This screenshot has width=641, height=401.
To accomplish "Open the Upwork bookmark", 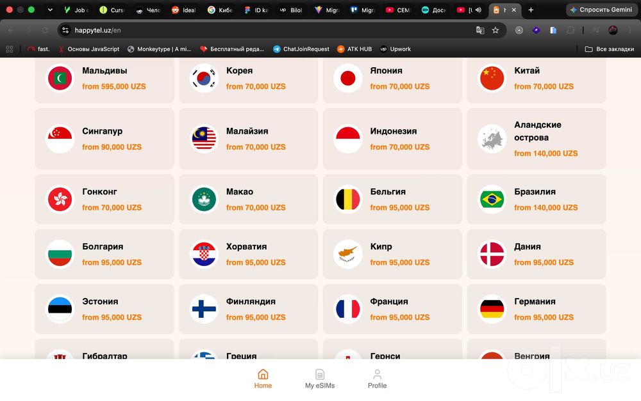I will (395, 49).
